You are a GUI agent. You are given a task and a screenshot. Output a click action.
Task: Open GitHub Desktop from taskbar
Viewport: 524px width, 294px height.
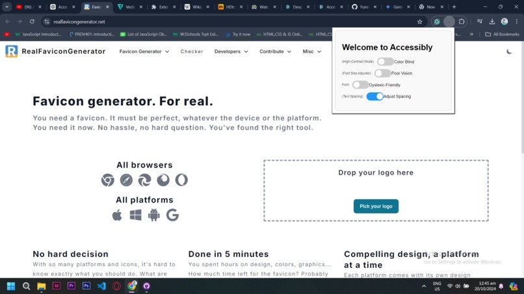click(x=146, y=286)
